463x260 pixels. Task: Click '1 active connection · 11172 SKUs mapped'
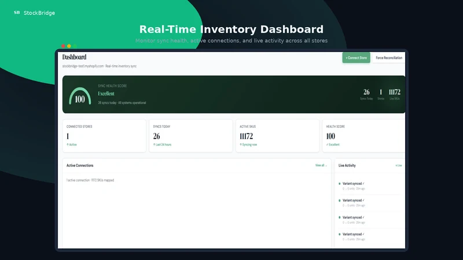90,180
